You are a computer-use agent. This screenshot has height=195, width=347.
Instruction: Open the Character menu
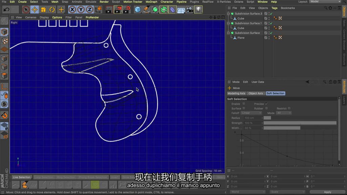click(x=167, y=2)
